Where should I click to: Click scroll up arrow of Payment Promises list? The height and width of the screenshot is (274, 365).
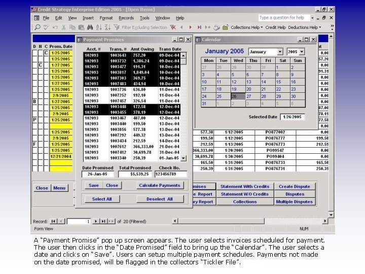click(184, 55)
